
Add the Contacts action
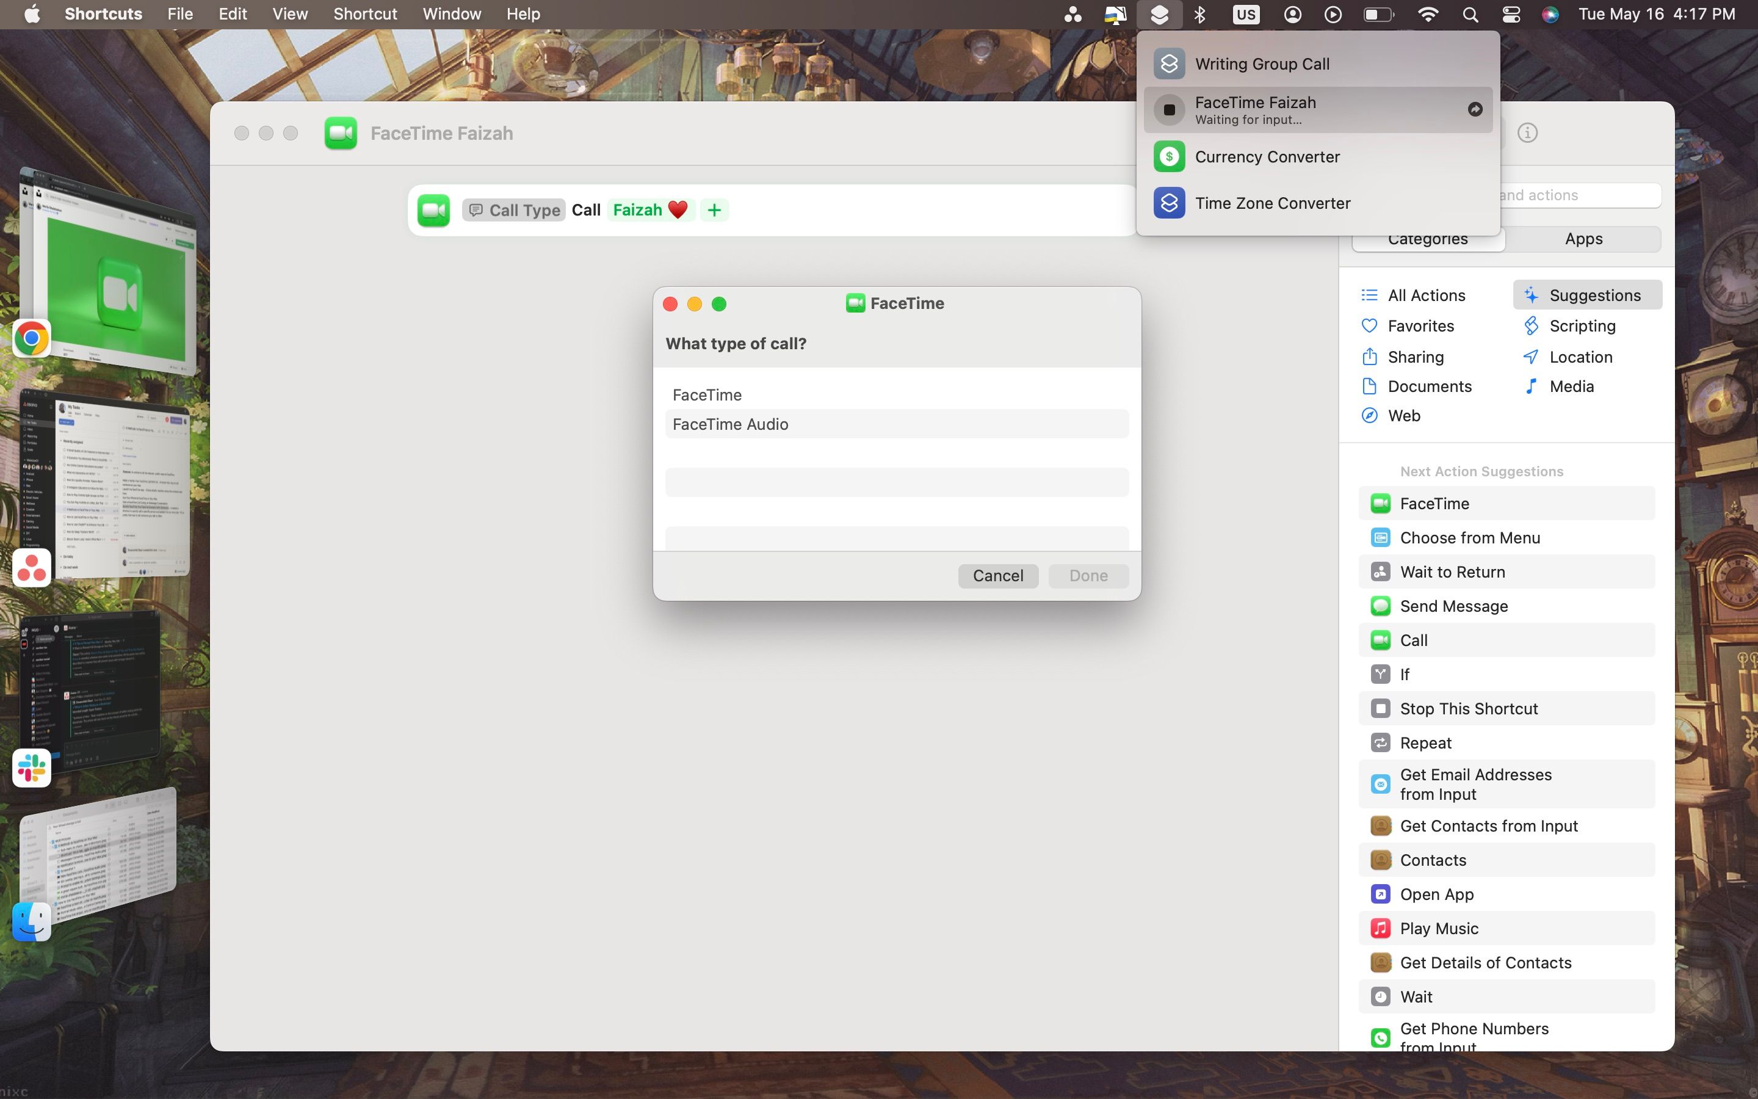[x=1507, y=860]
